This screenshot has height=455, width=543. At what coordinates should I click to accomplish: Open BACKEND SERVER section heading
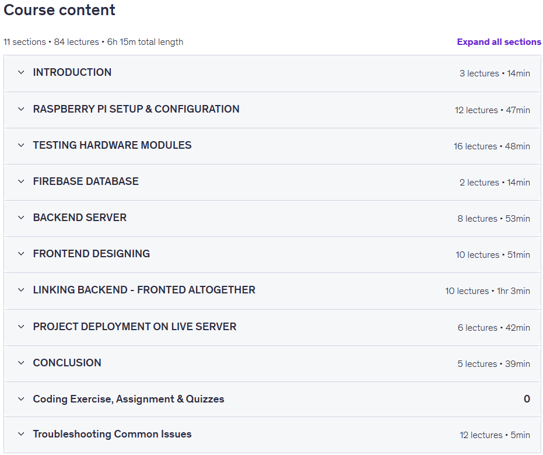[80, 218]
